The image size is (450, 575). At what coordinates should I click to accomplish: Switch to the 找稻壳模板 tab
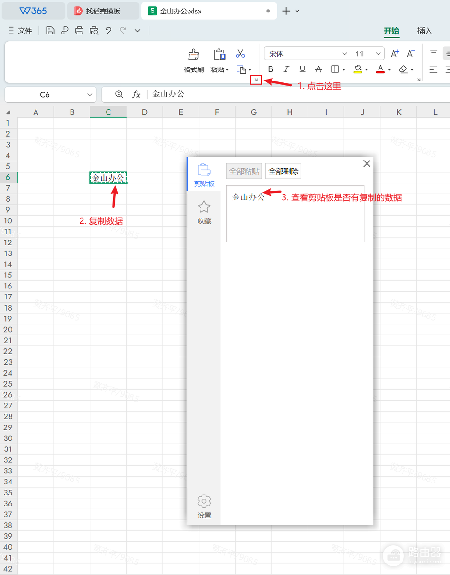[x=102, y=11]
